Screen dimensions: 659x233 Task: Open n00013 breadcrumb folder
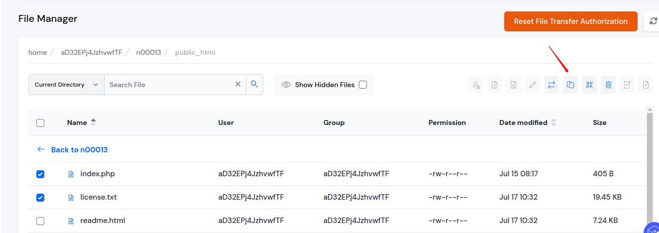(x=149, y=52)
